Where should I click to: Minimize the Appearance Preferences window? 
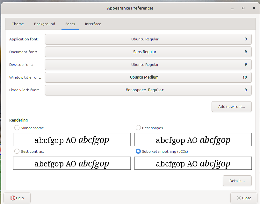(232, 8)
